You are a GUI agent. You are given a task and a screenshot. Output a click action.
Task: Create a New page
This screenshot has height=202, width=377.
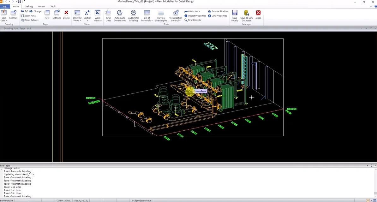click(47, 15)
